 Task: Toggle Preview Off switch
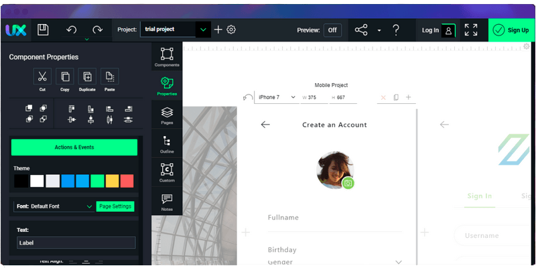332,30
